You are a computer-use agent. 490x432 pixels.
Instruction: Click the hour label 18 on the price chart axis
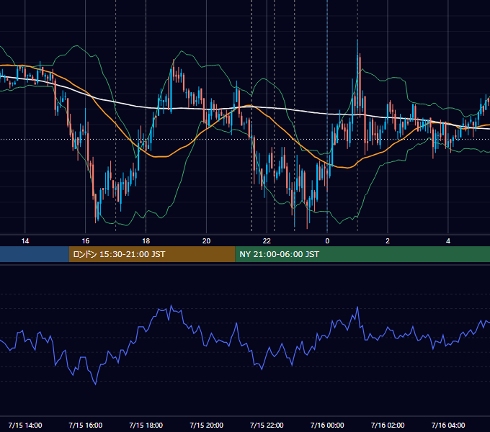click(x=146, y=241)
